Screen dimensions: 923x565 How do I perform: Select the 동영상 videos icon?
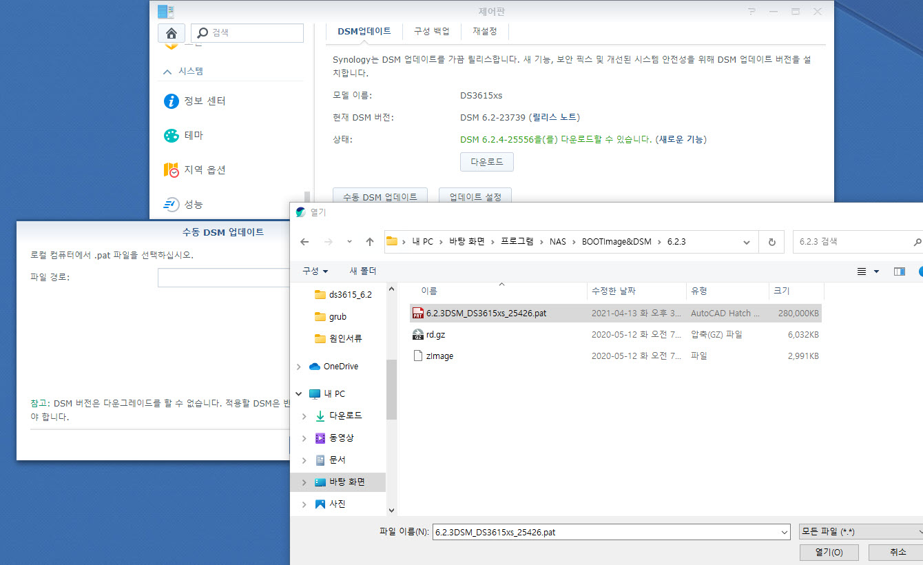[x=320, y=438]
